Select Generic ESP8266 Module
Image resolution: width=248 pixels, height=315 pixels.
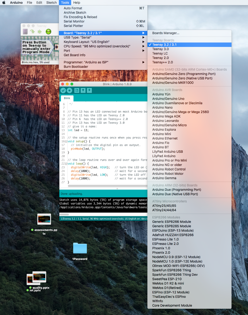[190, 222]
